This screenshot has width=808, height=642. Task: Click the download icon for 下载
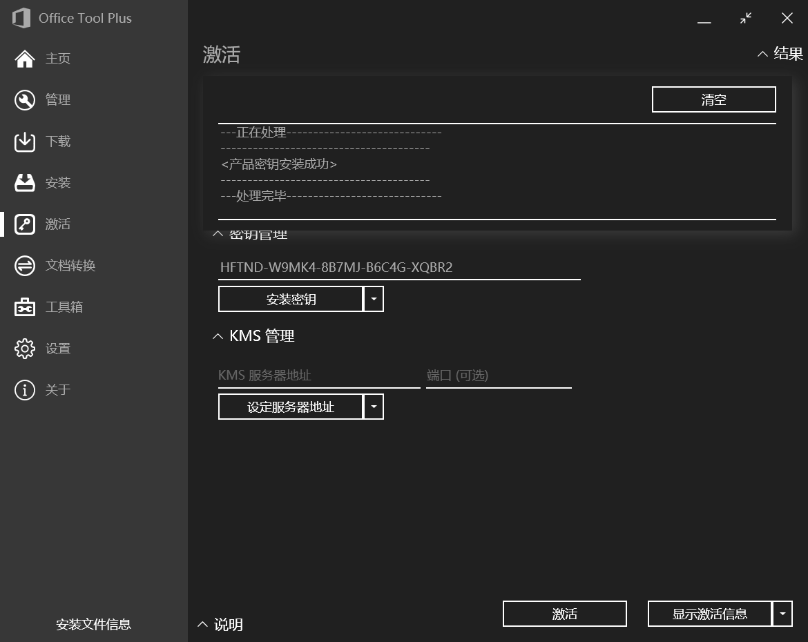point(25,142)
